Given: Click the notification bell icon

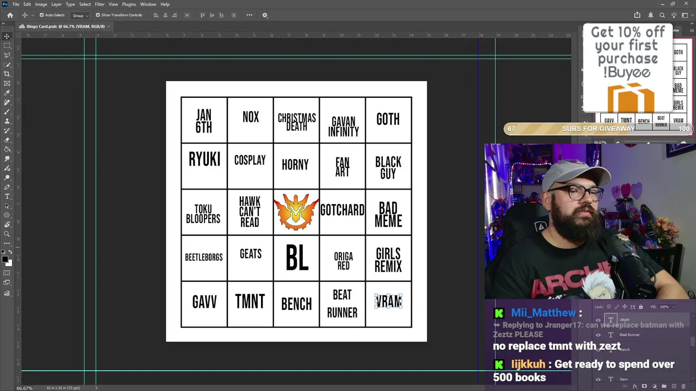Looking at the screenshot, I should 650,15.
